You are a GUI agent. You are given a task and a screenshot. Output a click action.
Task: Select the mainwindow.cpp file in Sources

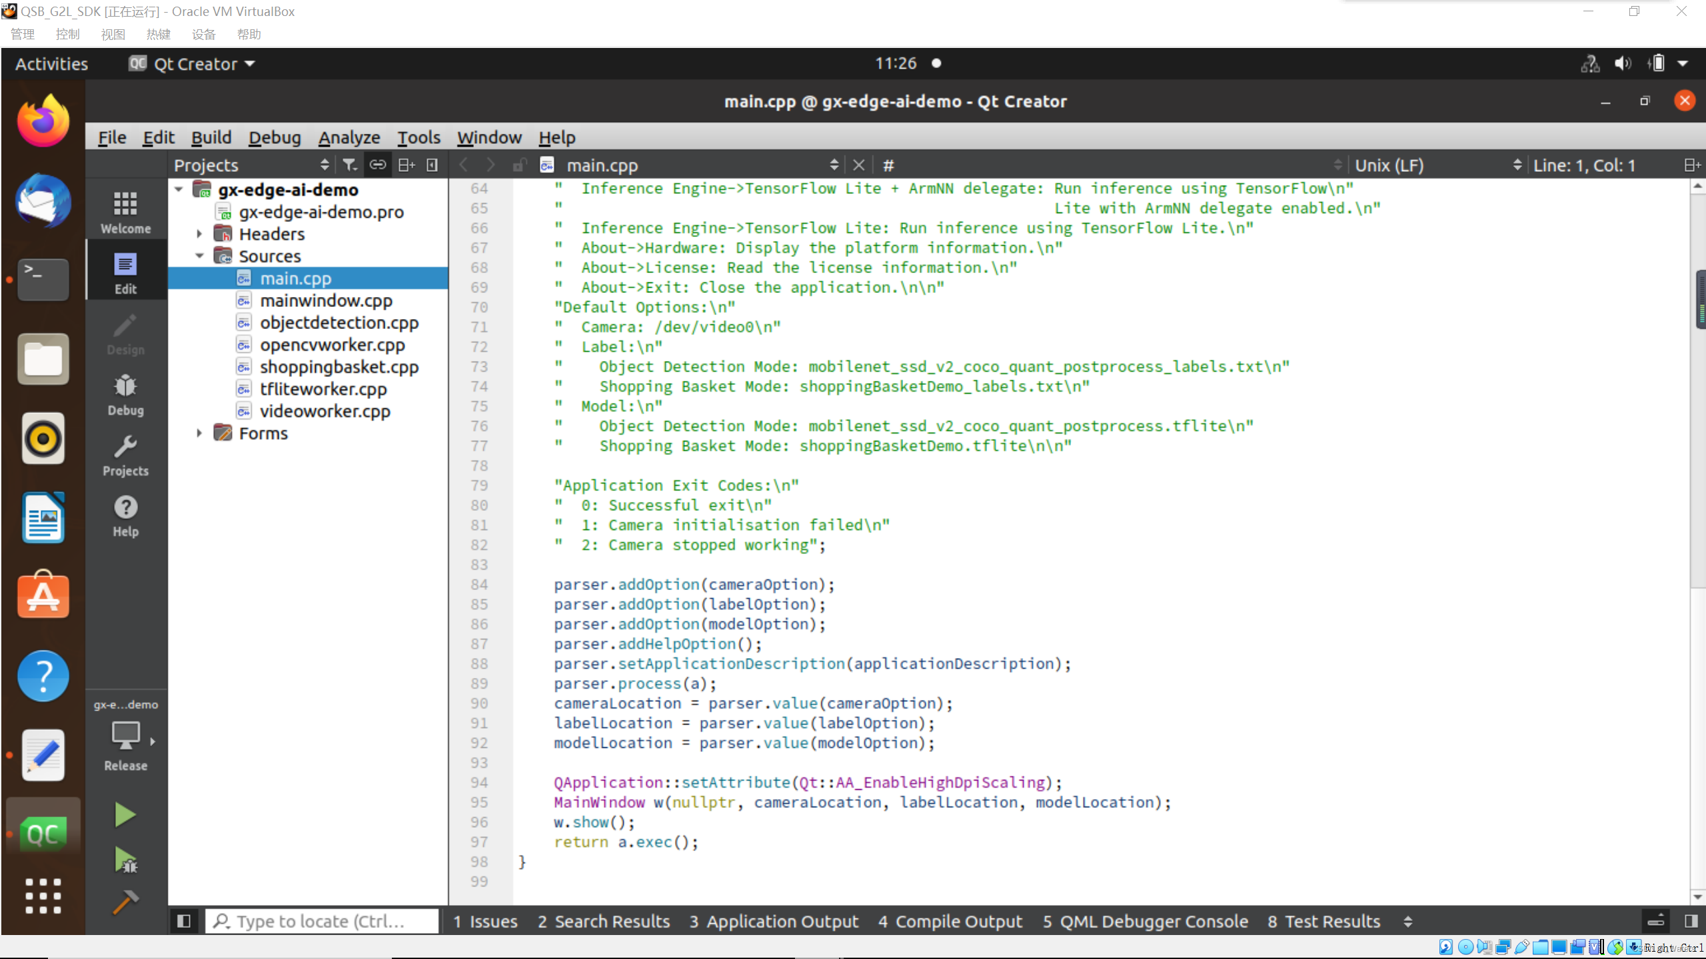pos(327,300)
